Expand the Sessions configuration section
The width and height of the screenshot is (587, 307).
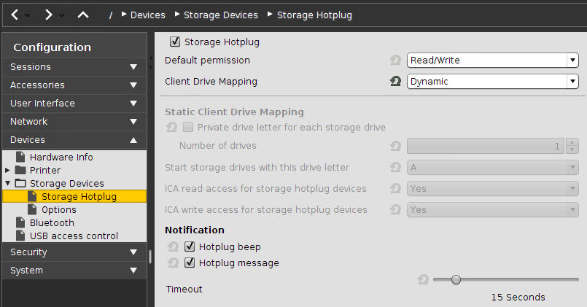(73, 67)
